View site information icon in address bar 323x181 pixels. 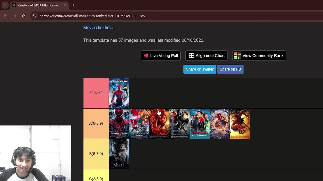click(x=35, y=16)
